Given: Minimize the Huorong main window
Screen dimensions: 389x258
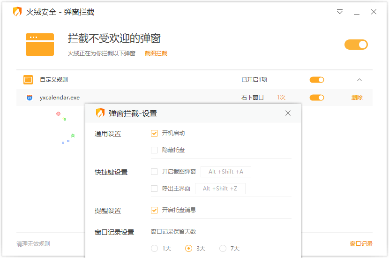Looking at the screenshot, I should click(x=357, y=12).
